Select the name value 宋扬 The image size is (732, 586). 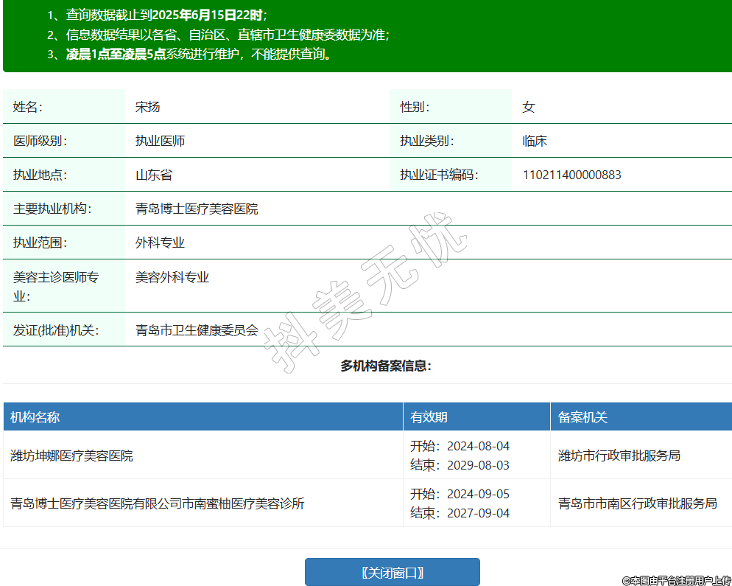pos(147,107)
